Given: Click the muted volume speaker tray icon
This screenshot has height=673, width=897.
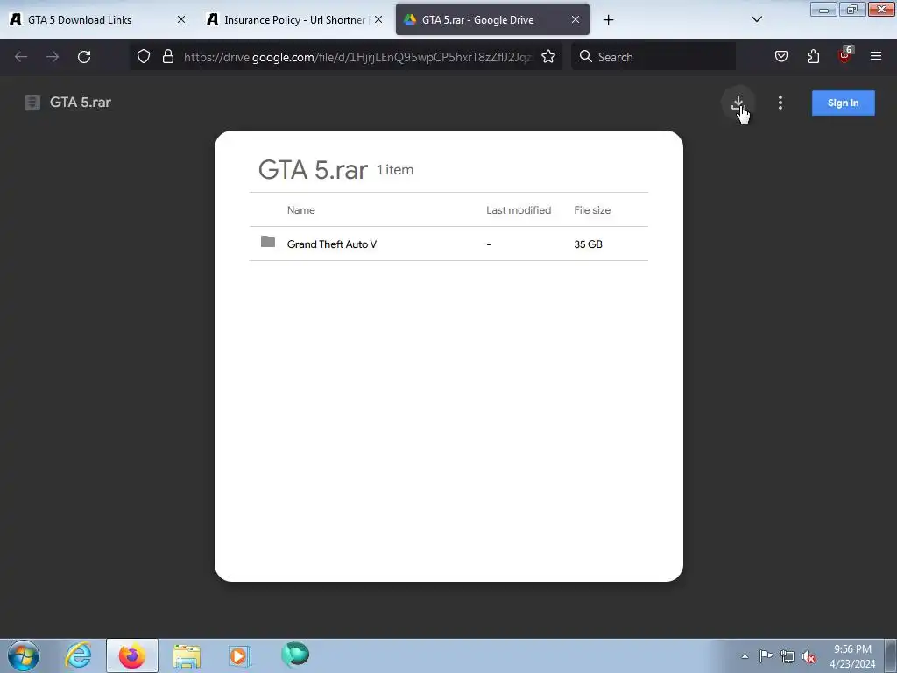Looking at the screenshot, I should pos(809,656).
